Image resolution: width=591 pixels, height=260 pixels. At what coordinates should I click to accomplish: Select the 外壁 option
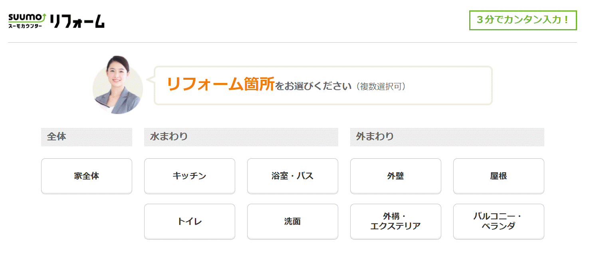[x=396, y=176]
